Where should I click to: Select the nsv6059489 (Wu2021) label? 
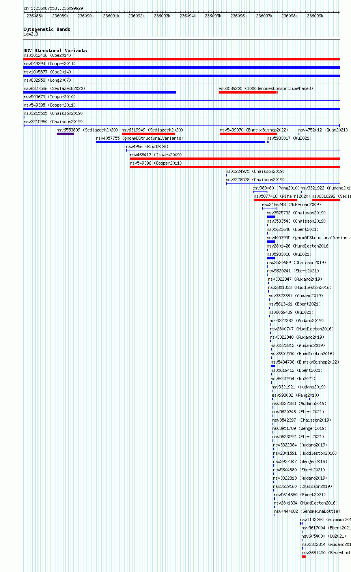tap(291, 312)
